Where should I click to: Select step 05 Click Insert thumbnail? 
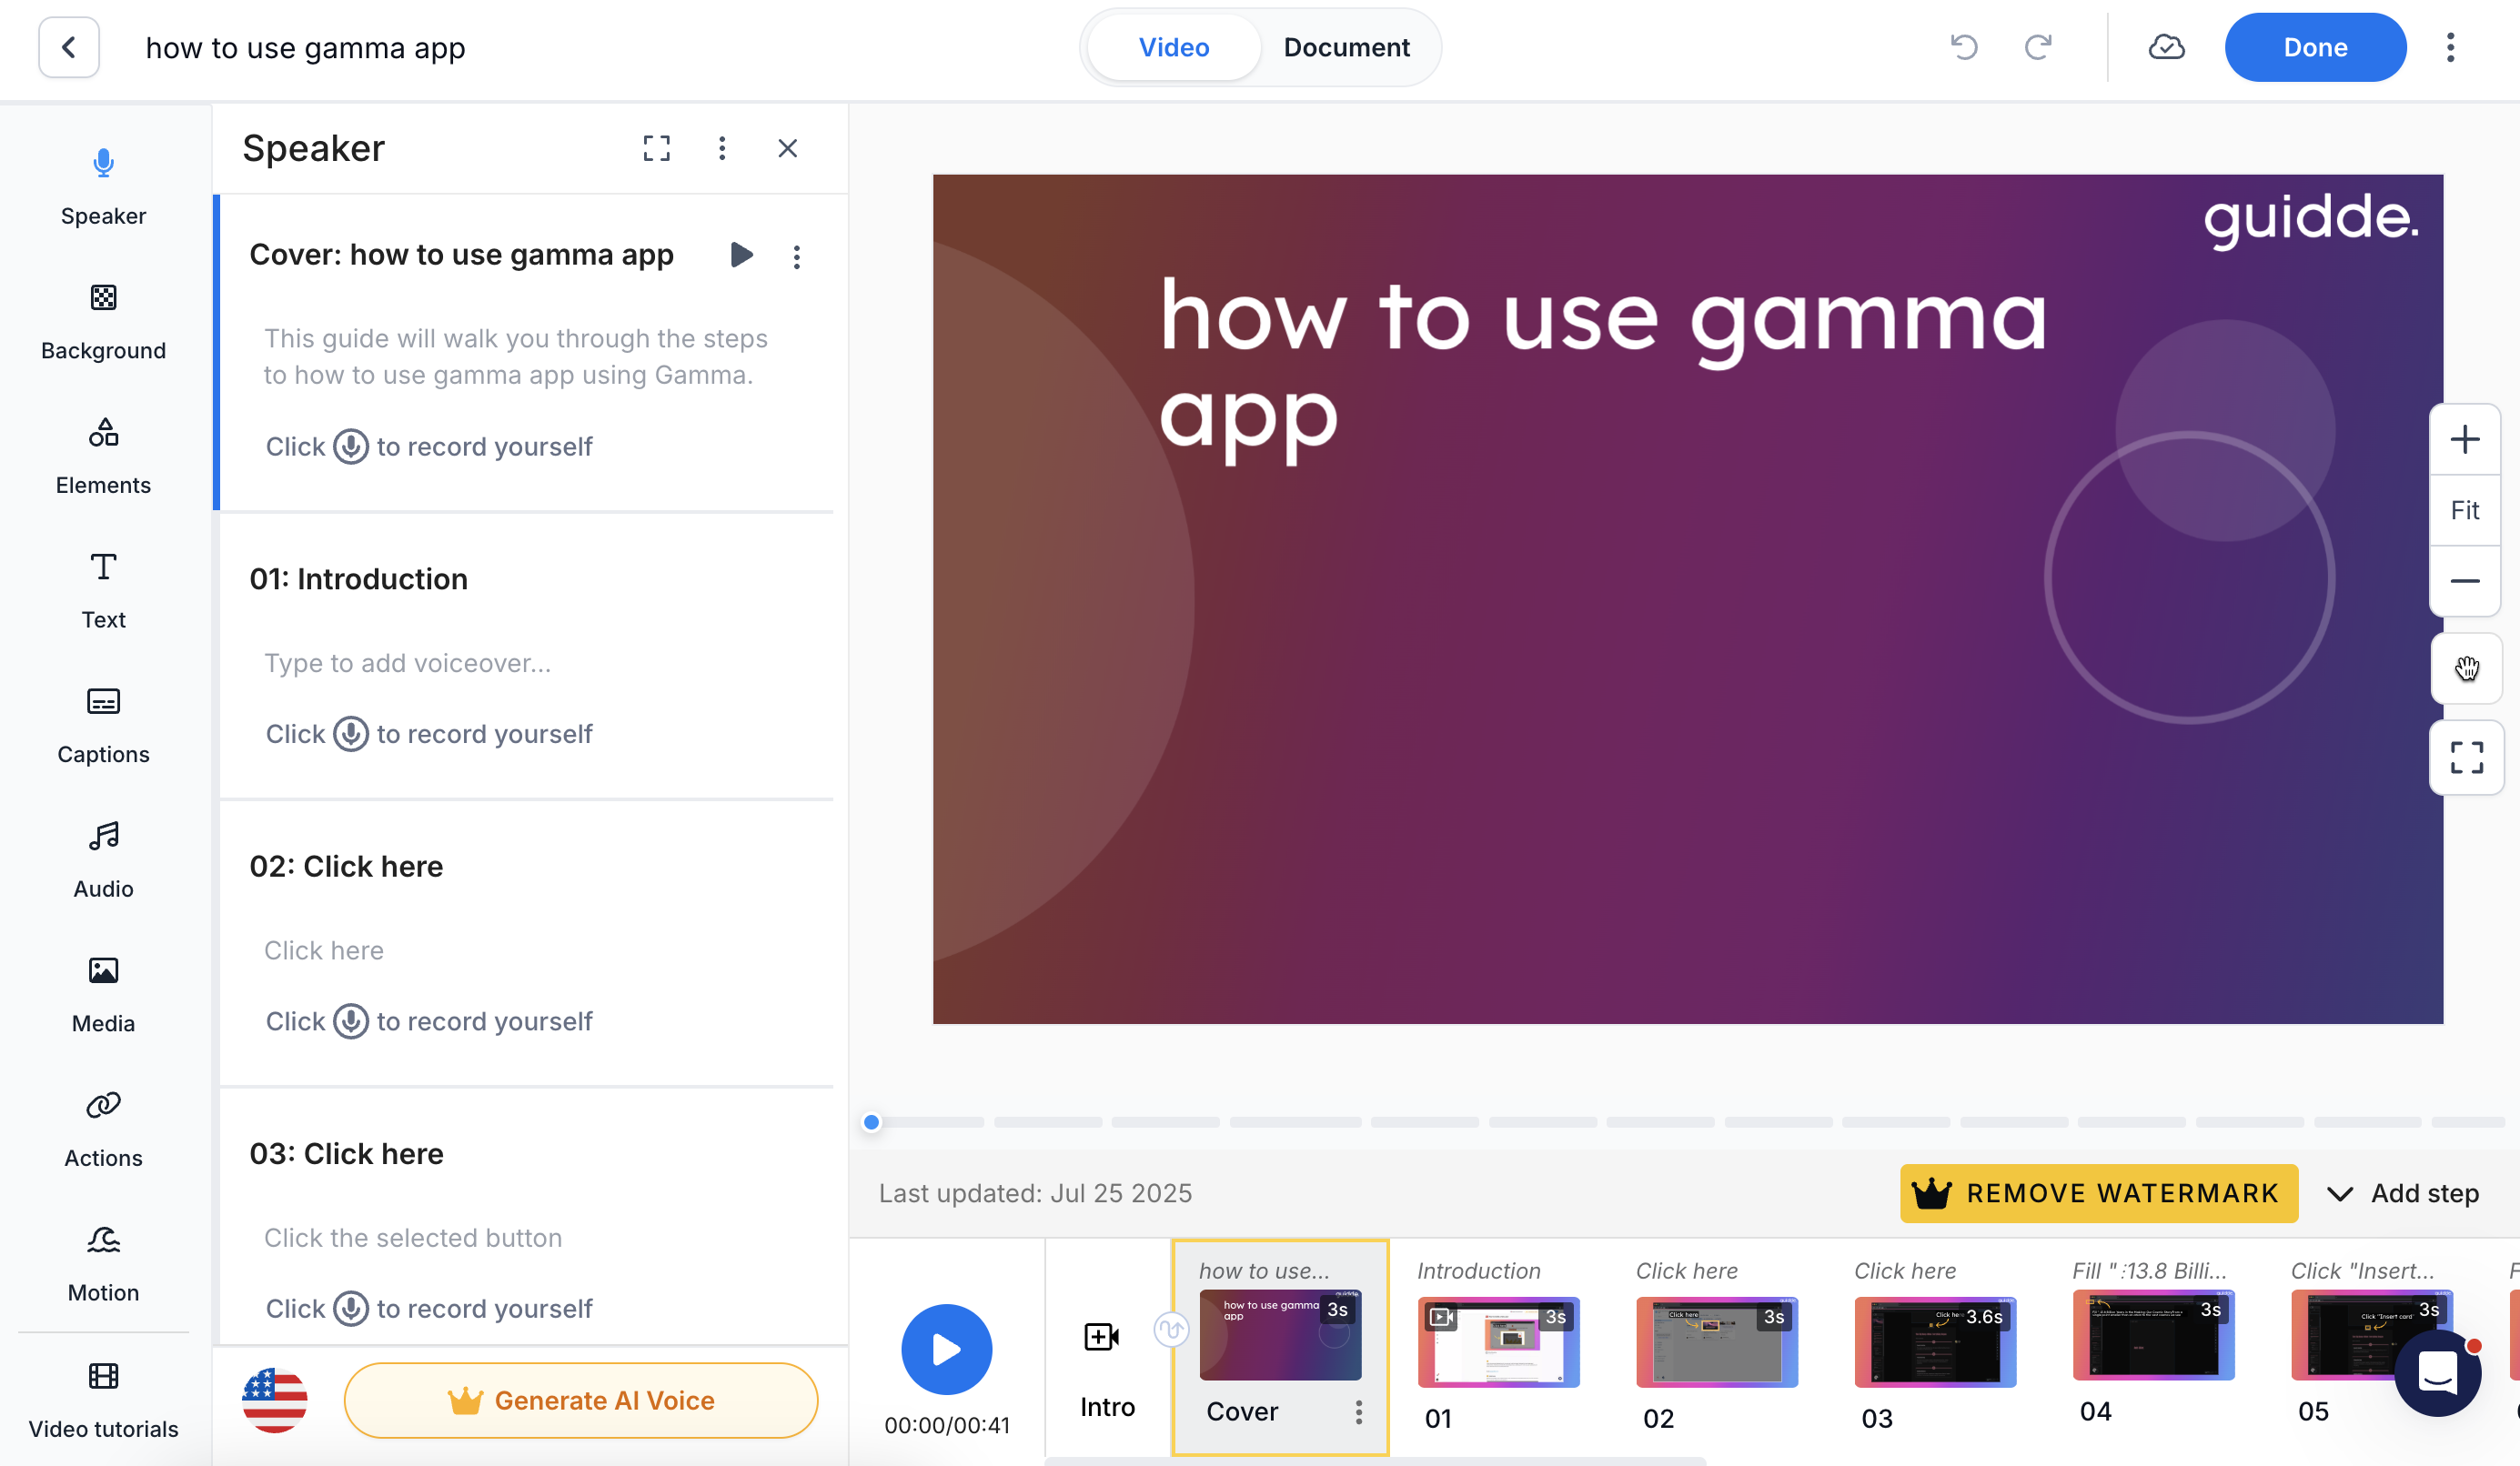pyautogui.click(x=2371, y=1335)
